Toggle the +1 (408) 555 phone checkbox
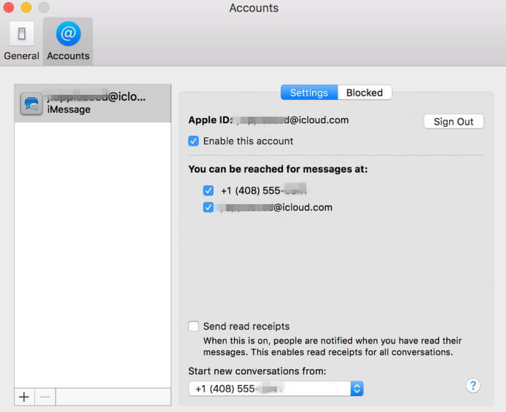This screenshot has width=506, height=412. [208, 190]
